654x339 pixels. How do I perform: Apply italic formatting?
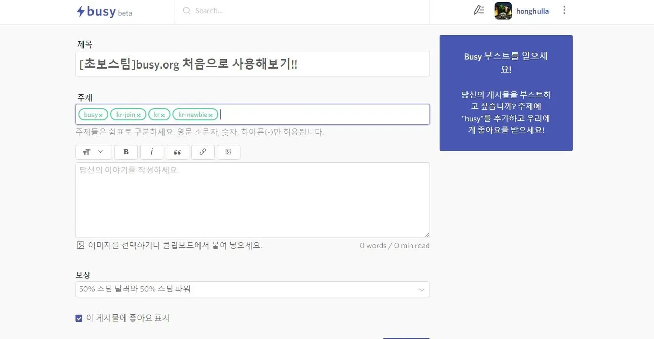(x=152, y=152)
